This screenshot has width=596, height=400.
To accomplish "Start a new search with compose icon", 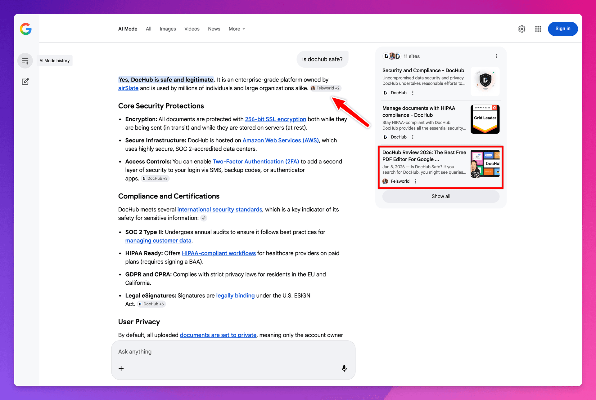I will [25, 82].
